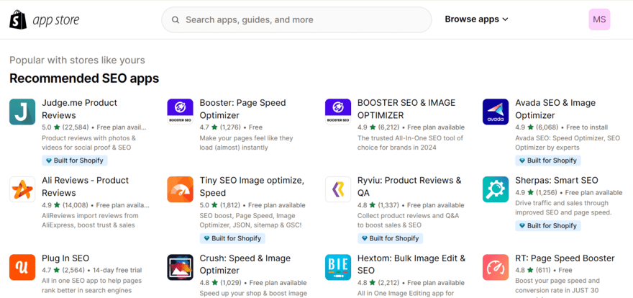Click Sherpas Smart SEO gear icon

(496, 189)
